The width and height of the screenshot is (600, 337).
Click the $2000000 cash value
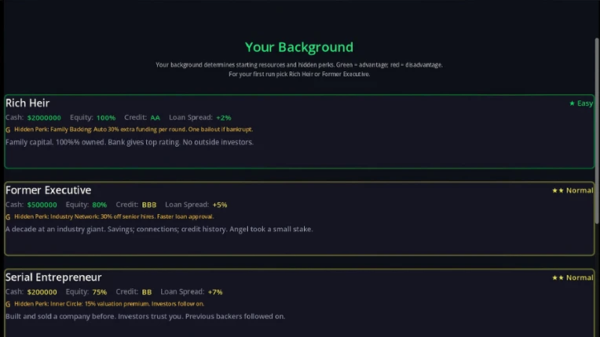[44, 118]
